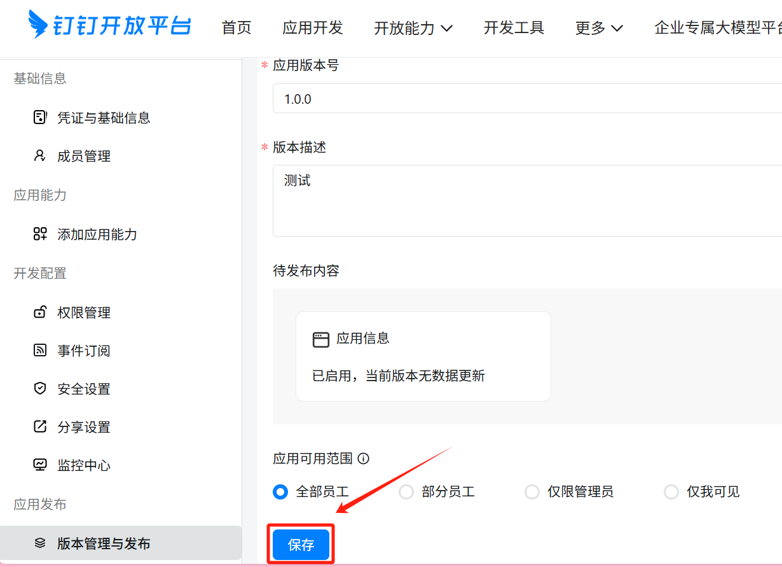Click the 分享设置 share icon

point(40,427)
